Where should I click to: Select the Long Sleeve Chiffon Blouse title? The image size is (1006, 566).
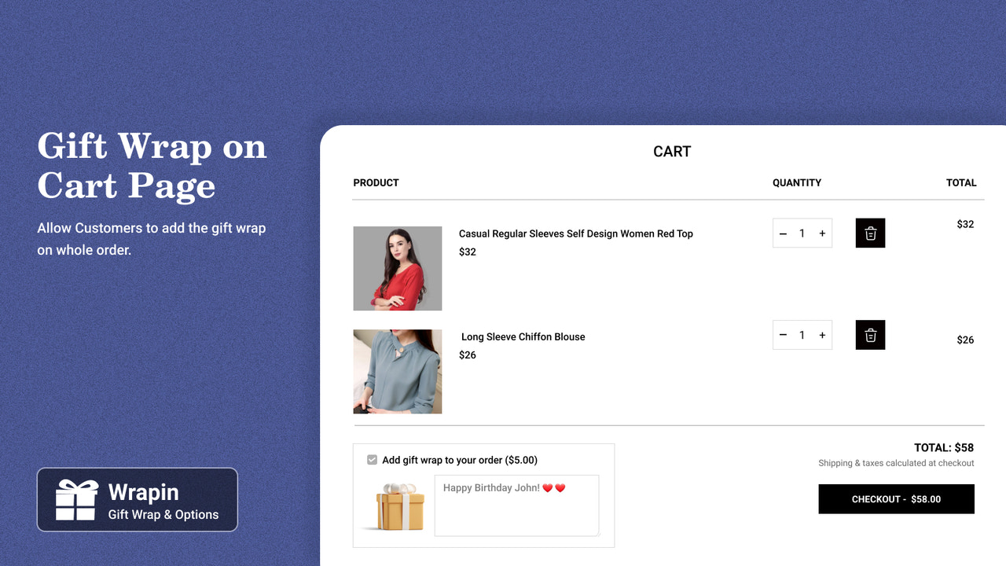coord(523,336)
